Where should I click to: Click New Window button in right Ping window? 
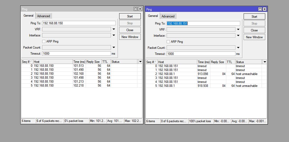tap(254, 37)
